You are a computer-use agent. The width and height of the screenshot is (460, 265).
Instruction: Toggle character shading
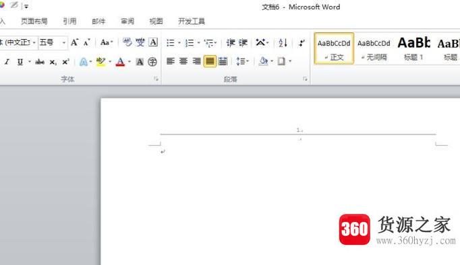point(140,62)
